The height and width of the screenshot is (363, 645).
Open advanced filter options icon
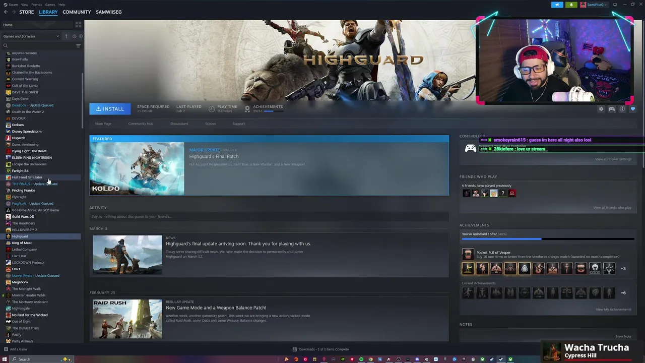click(x=78, y=46)
